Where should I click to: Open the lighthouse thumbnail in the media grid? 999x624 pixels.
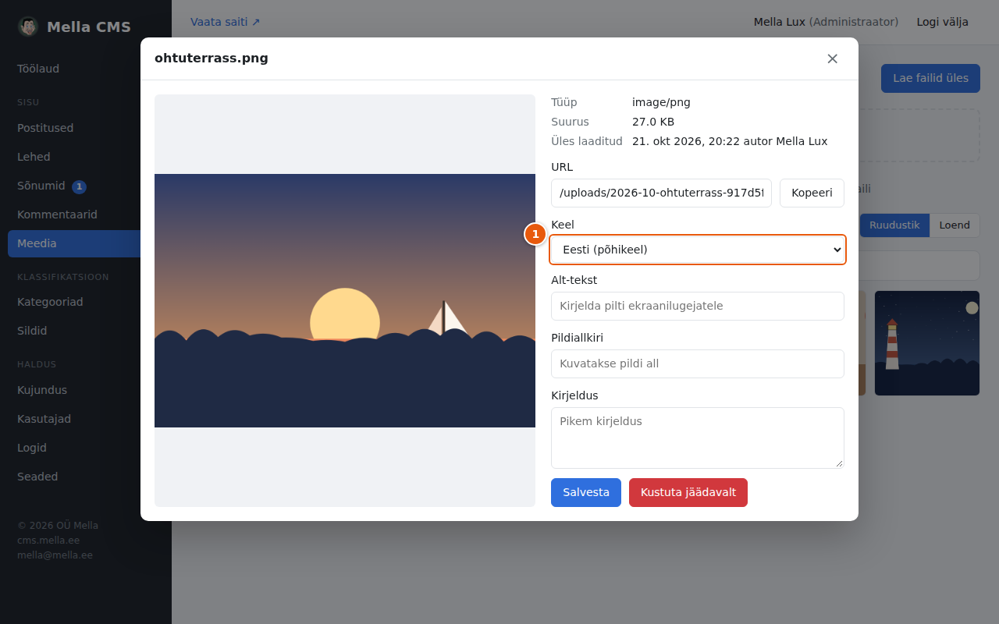click(x=927, y=343)
